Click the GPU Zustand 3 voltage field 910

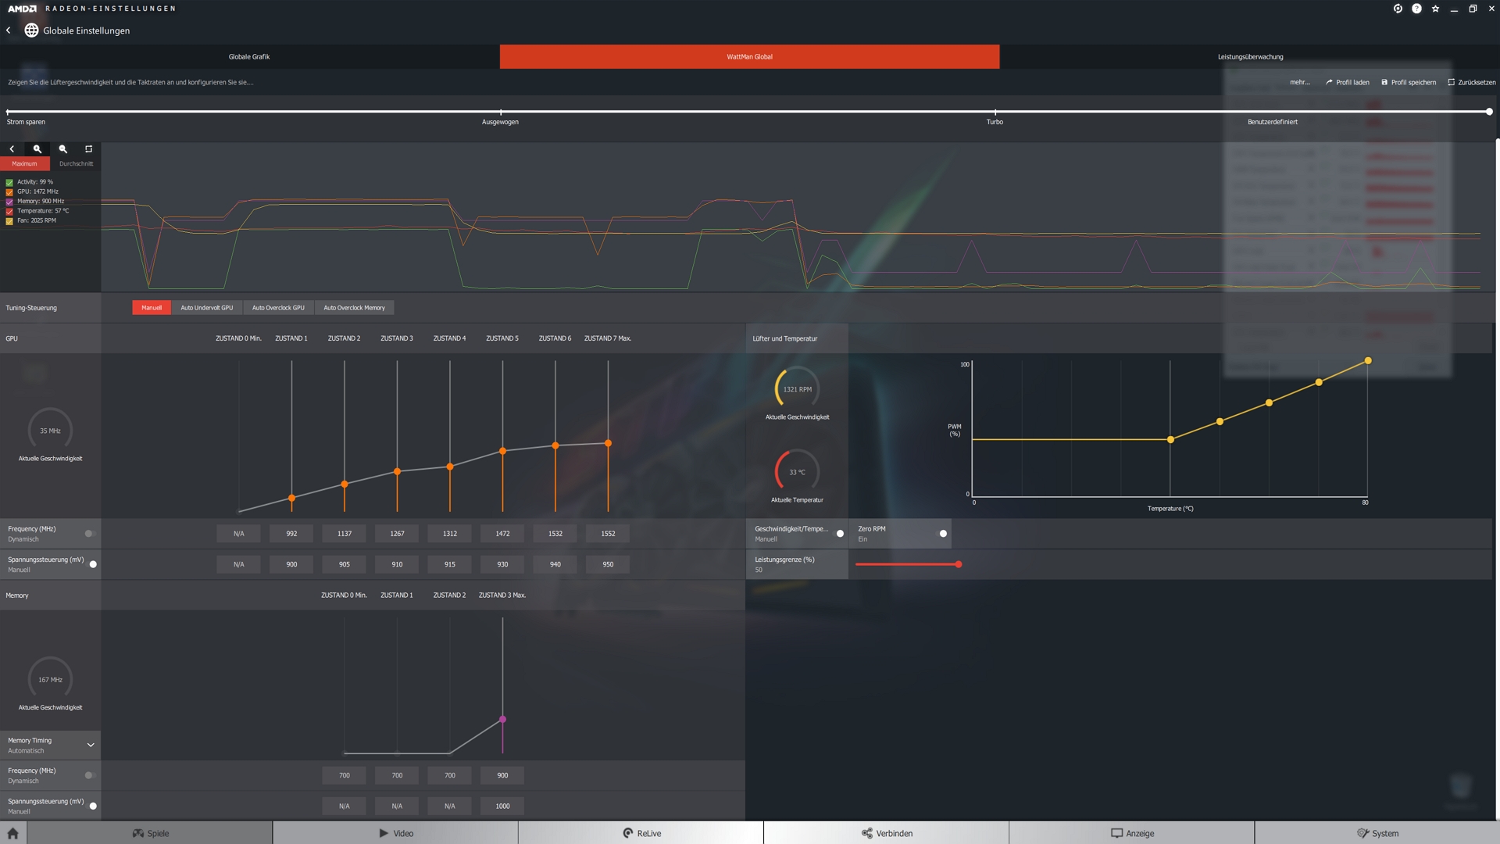(397, 564)
